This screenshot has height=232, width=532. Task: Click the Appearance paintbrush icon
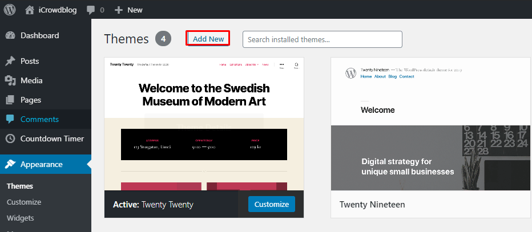(10, 164)
